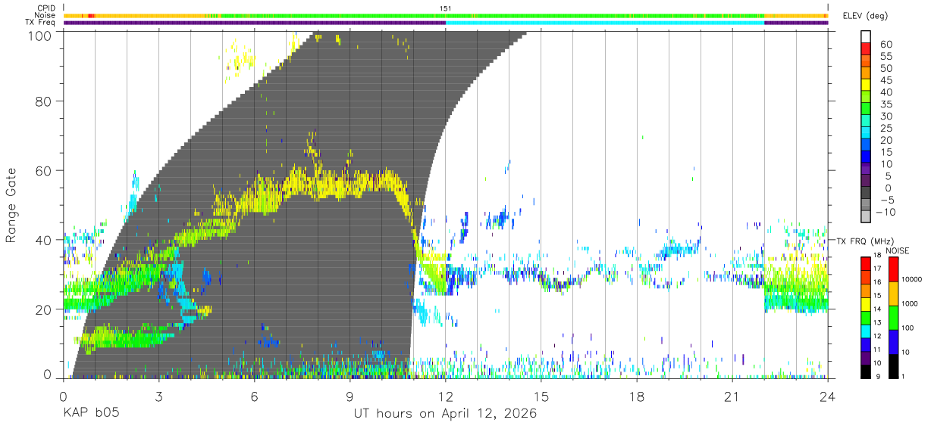
Task: Click the CPID label above the plot
Action: click(45, 8)
